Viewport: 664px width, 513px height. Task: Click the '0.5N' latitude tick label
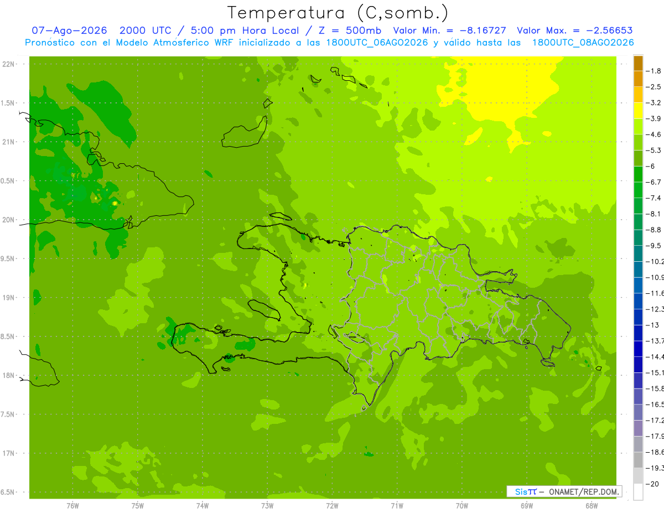pos(7,181)
